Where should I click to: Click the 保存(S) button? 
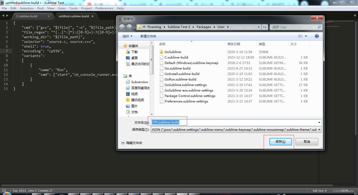tap(280, 141)
